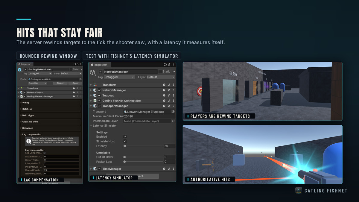The height and width of the screenshot is (202, 359).
Task: Expand the Tugboat component foldout
Action: pyautogui.click(x=91, y=95)
